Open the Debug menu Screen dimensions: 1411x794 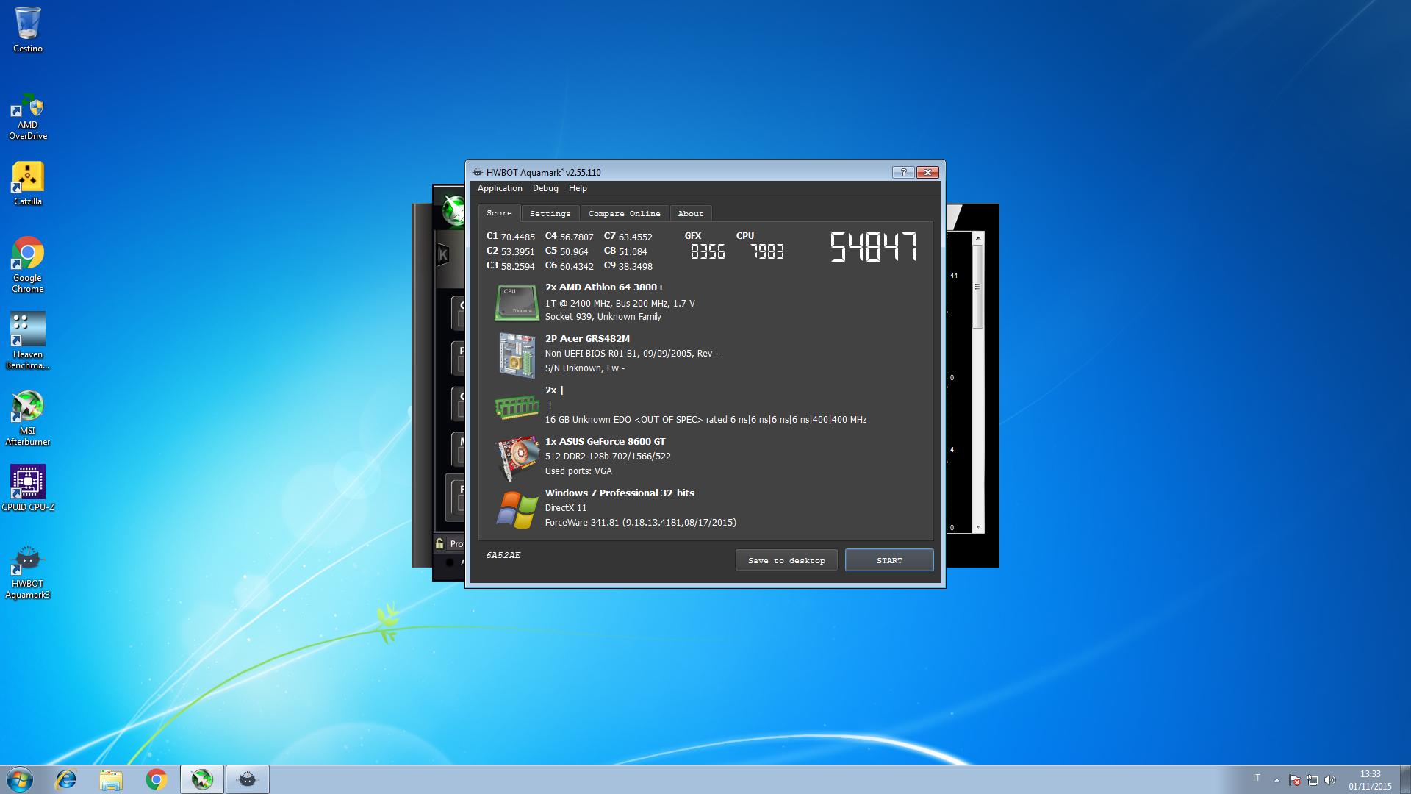(x=545, y=188)
